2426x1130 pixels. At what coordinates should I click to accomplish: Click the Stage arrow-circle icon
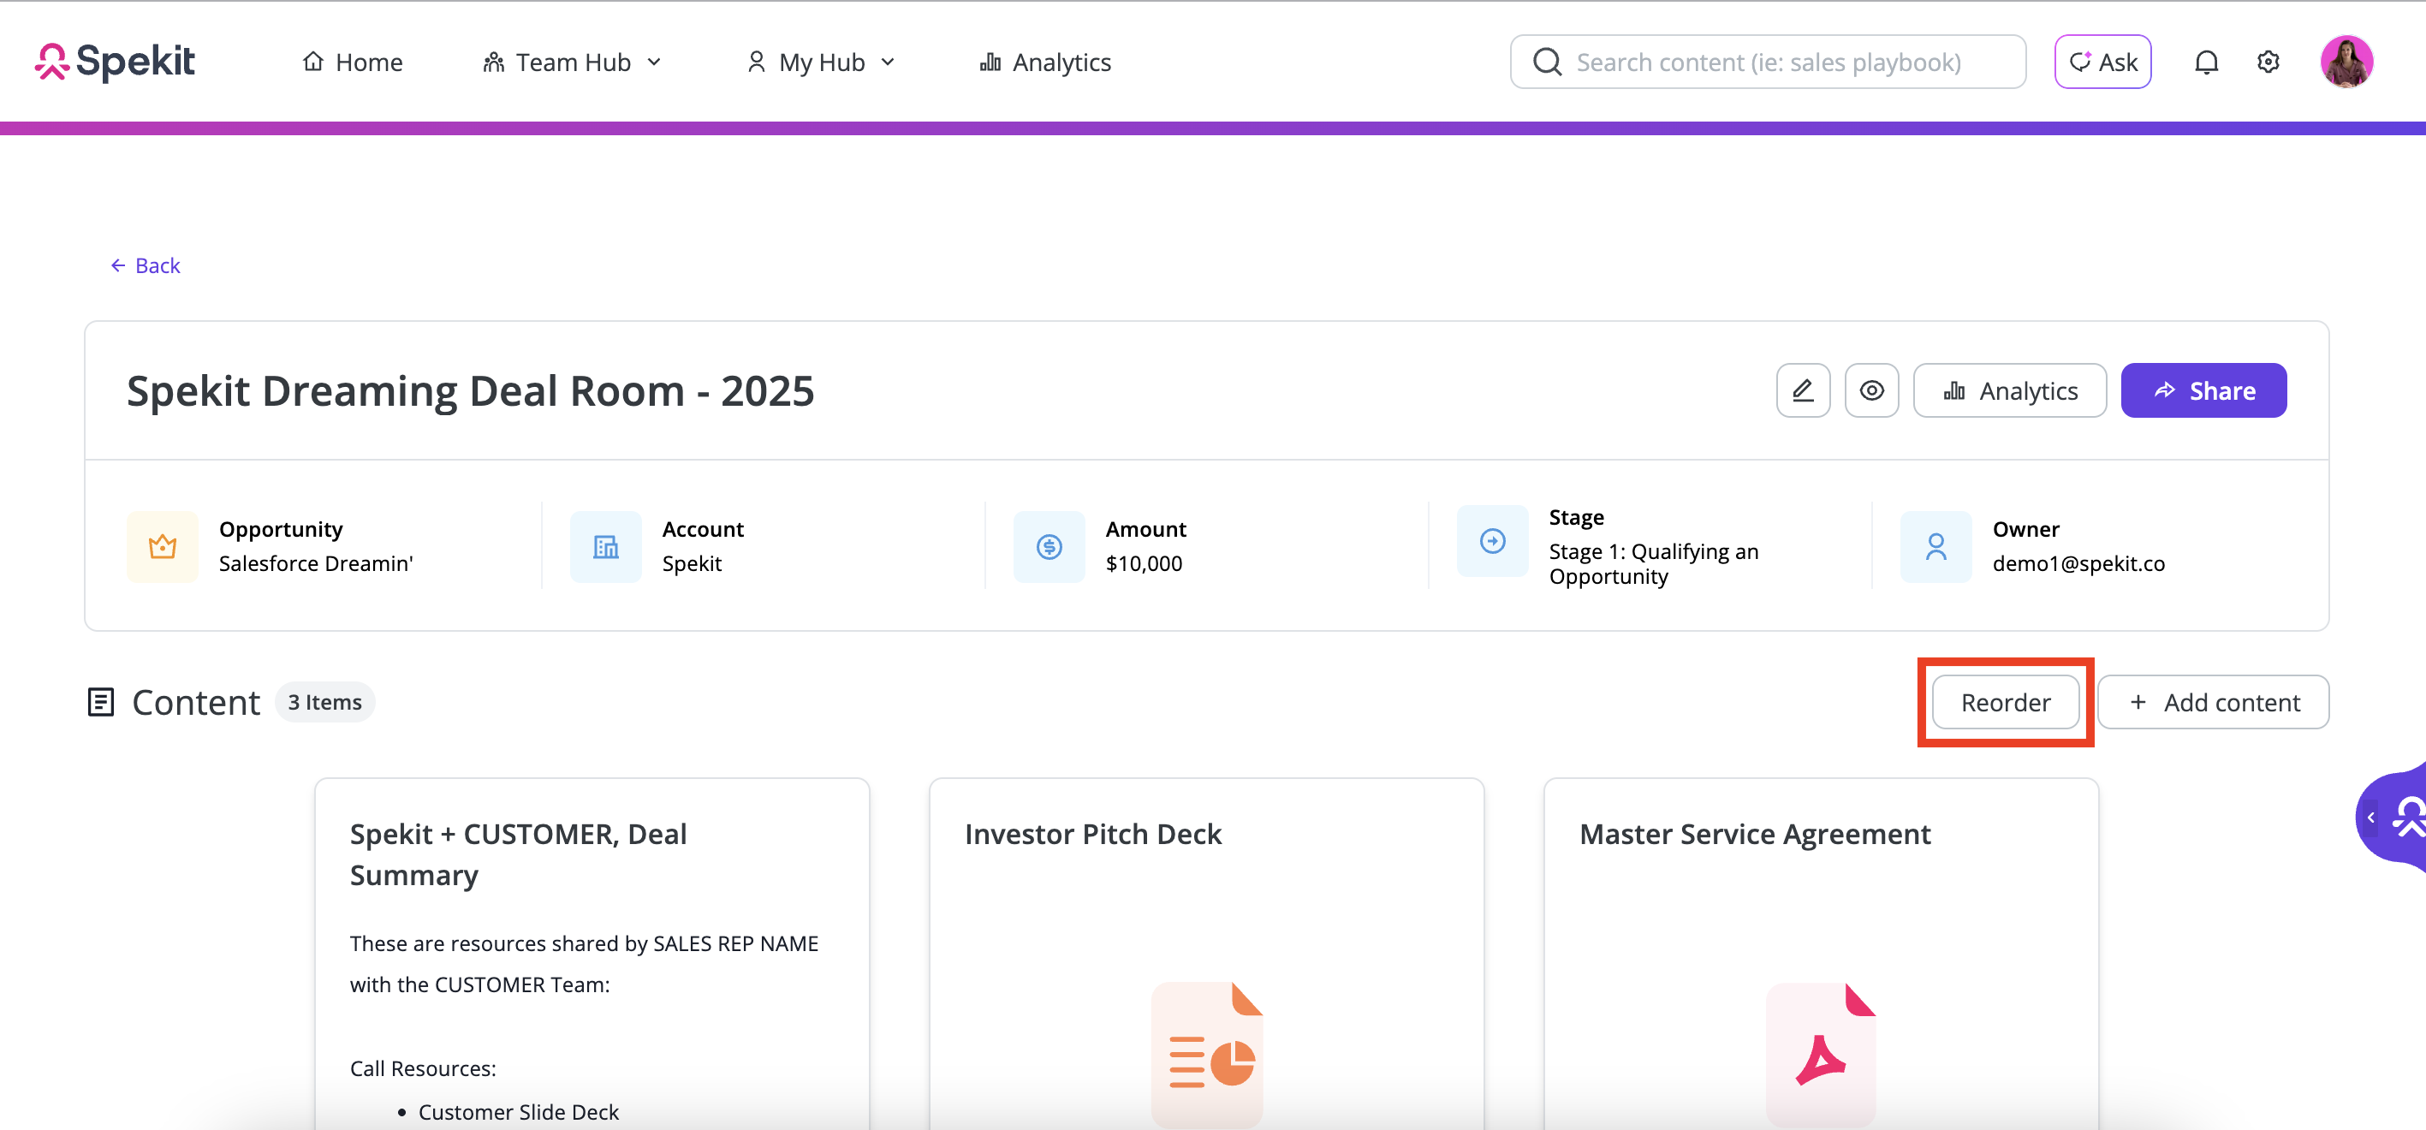1493,540
